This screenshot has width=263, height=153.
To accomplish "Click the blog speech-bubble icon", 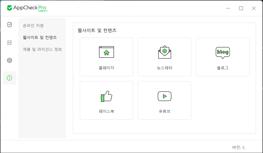I will pyautogui.click(x=223, y=53).
